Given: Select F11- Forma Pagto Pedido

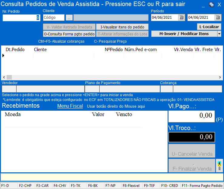Looking at the screenshot, I should pyautogui.click(x=202, y=185).
